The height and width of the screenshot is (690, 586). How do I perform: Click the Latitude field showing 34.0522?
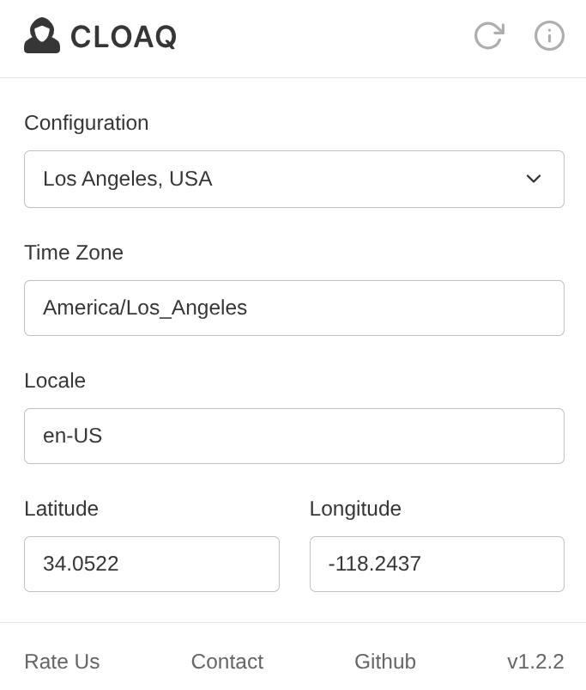click(152, 565)
